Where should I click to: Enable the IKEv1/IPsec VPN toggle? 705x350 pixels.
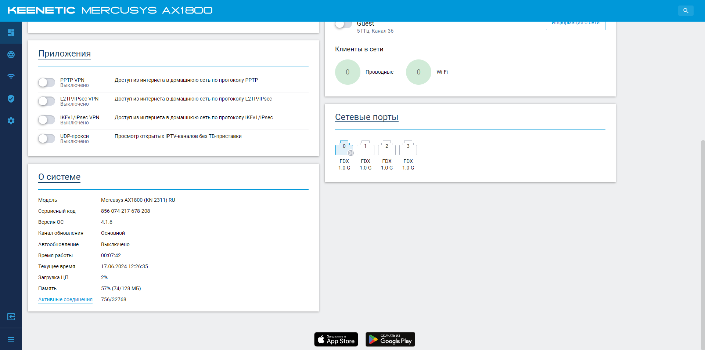pyautogui.click(x=47, y=120)
